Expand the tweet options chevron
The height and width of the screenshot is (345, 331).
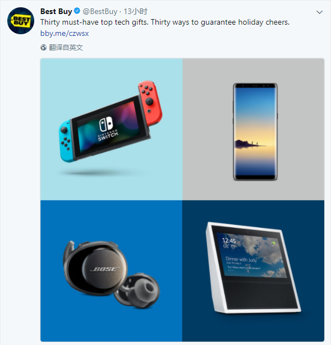319,12
